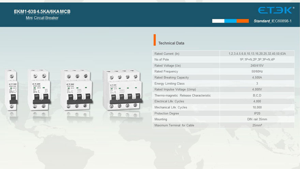Click the 'Mounting' label
This screenshot has height=169, width=300.
pyautogui.click(x=161, y=119)
